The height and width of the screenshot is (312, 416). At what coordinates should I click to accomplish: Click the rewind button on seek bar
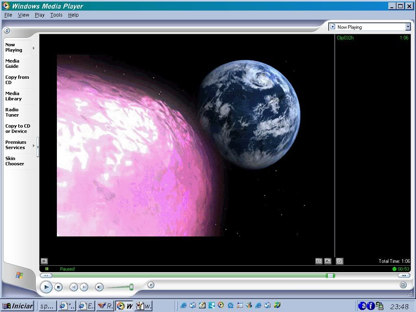pos(46,276)
